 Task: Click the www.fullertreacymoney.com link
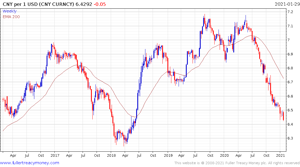pyautogui.click(x=30, y=163)
